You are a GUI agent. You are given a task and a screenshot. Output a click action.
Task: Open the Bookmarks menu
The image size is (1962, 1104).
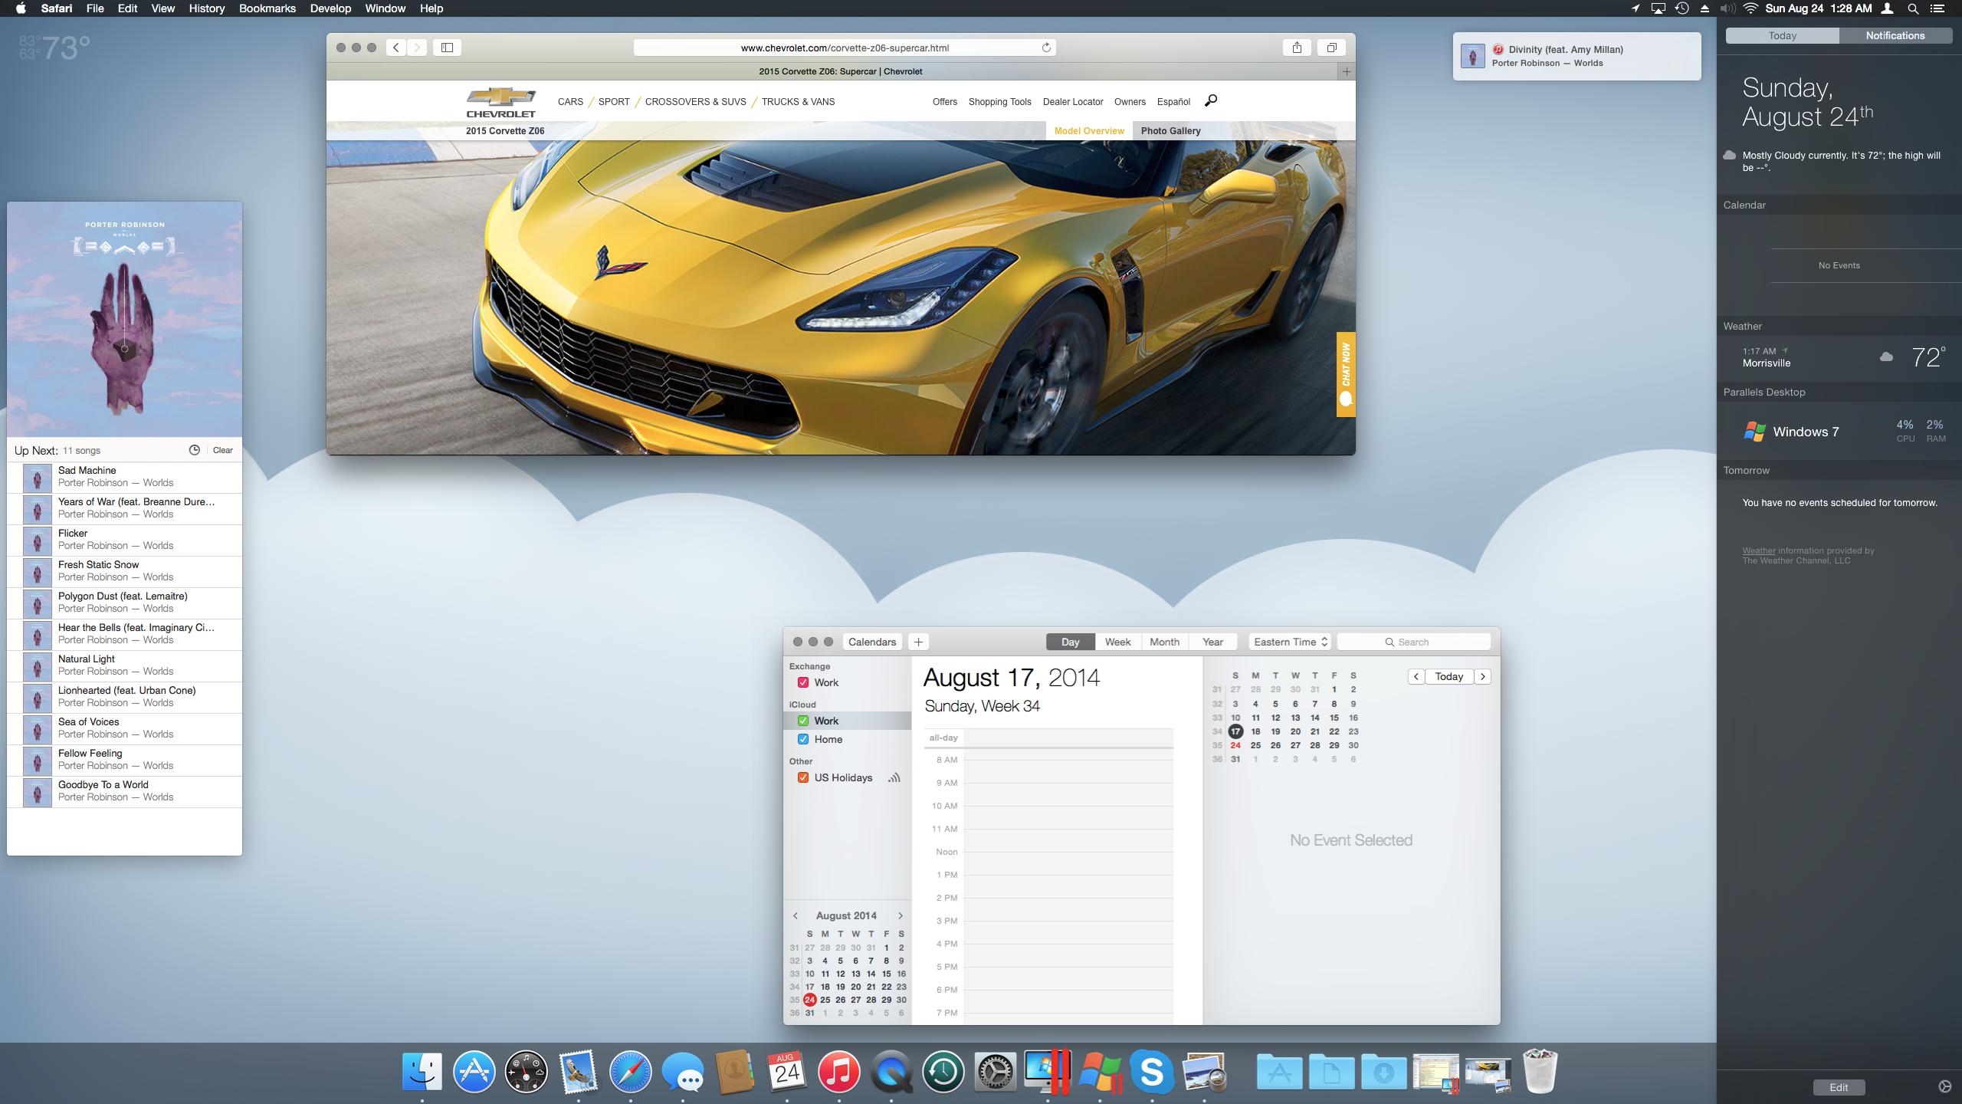tap(267, 8)
